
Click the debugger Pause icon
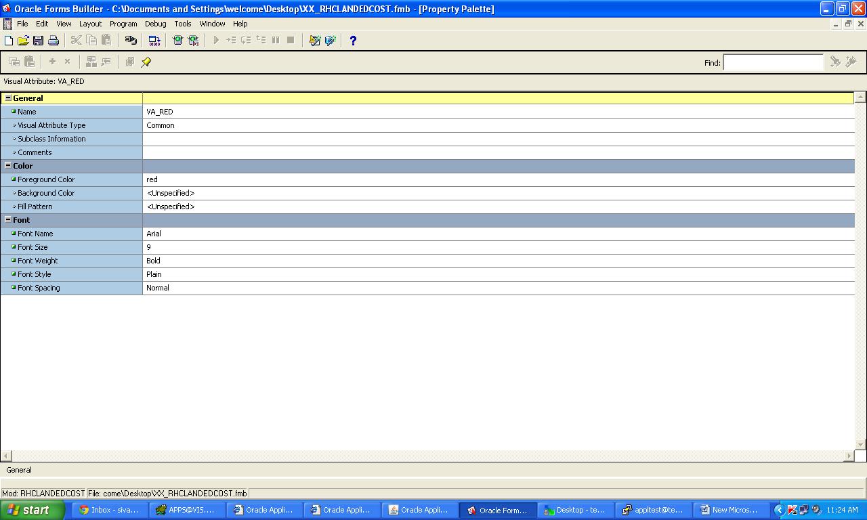tap(276, 41)
